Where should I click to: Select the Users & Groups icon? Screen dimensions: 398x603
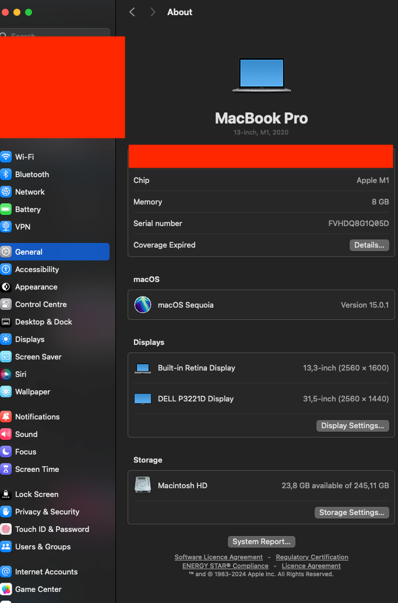pos(6,547)
